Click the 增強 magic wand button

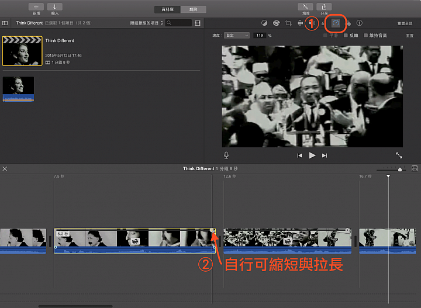click(305, 7)
